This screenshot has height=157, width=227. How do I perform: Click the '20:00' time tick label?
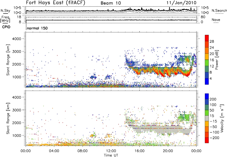[168, 151]
